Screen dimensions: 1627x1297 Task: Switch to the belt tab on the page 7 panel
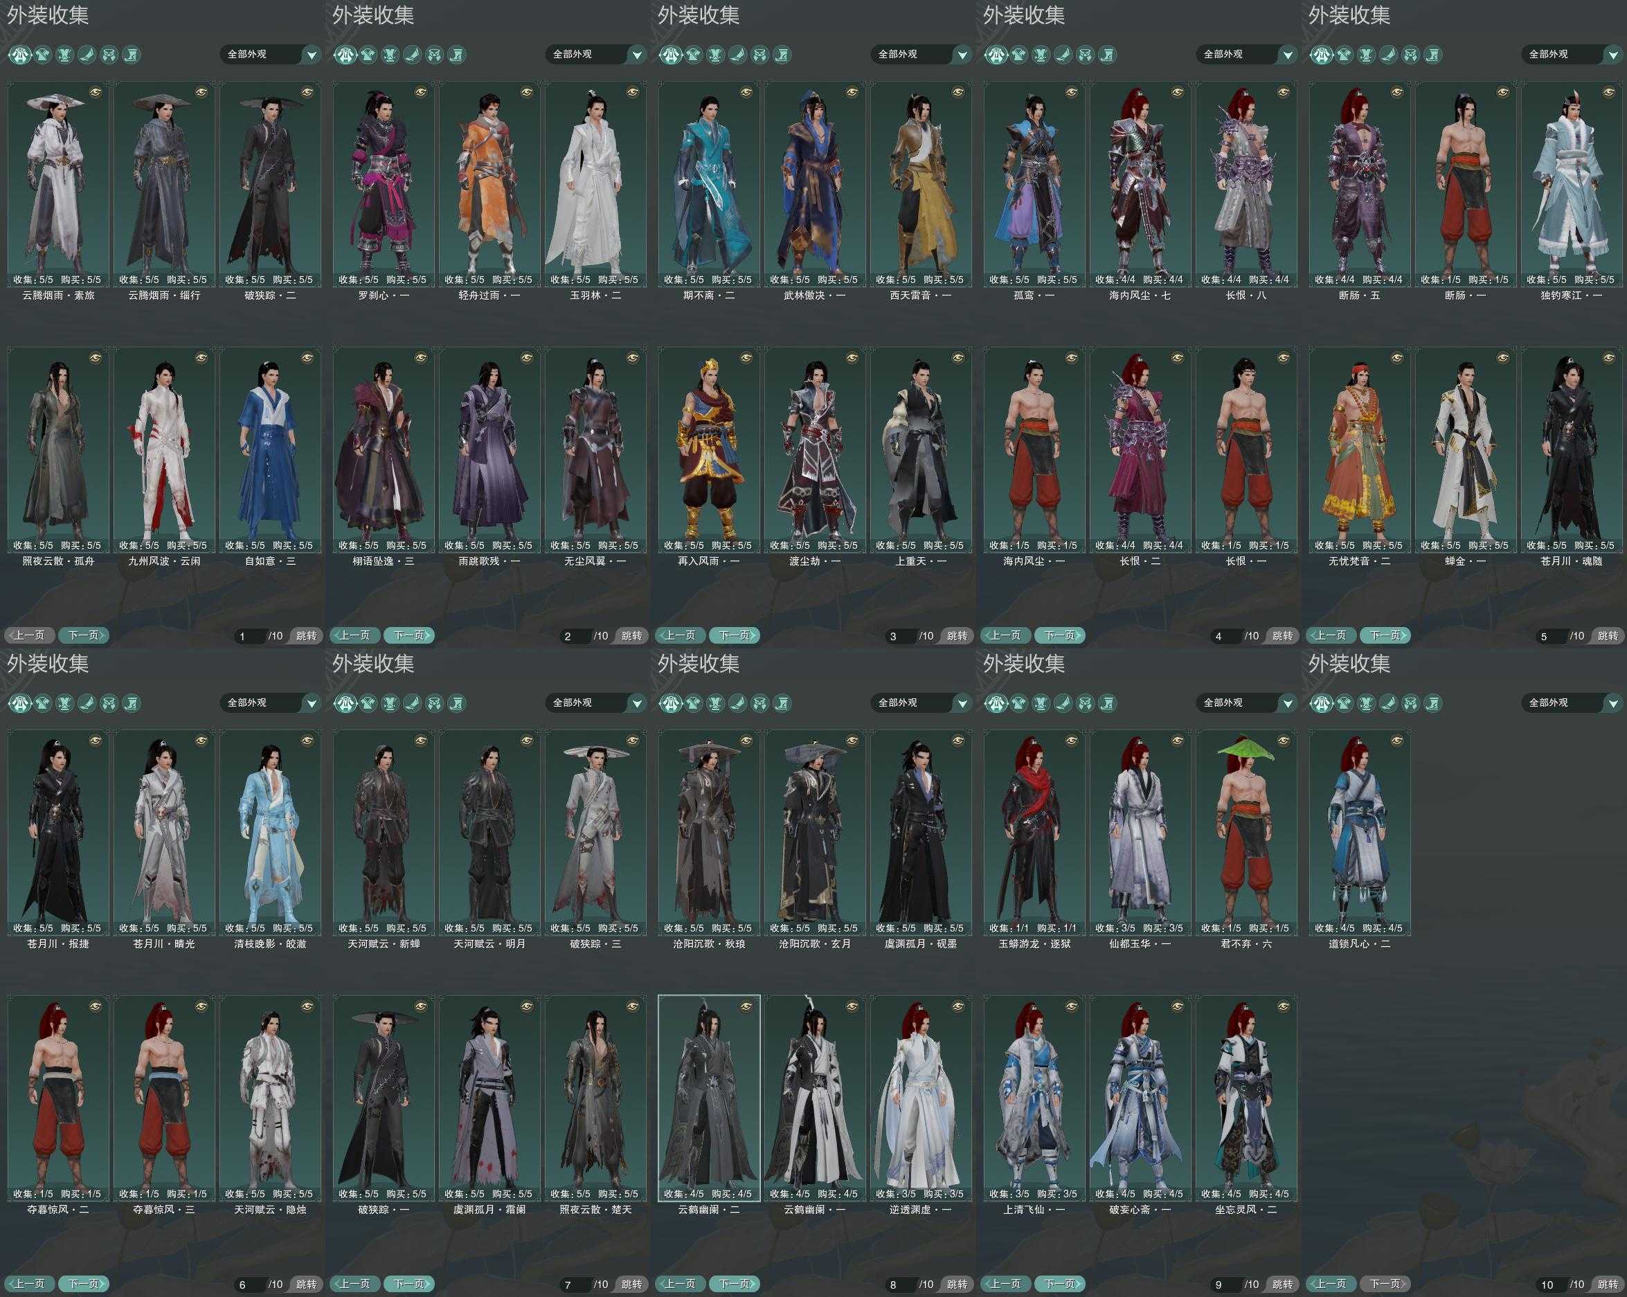(x=435, y=704)
